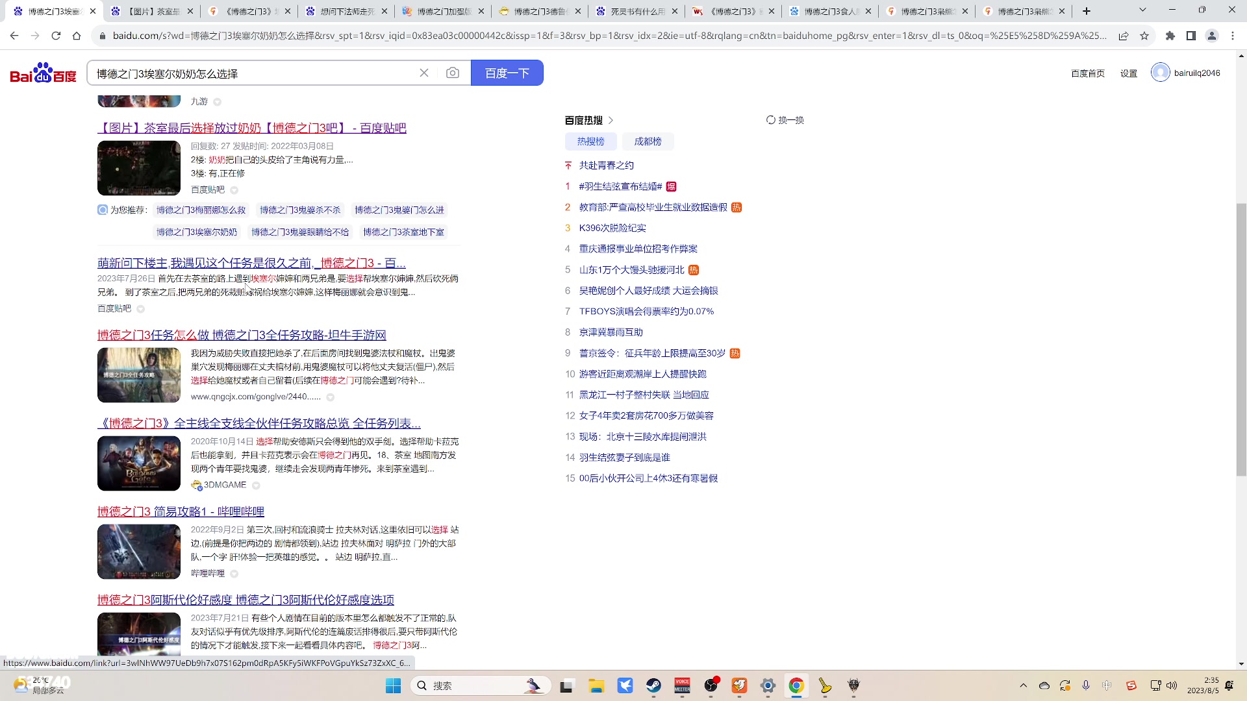Refresh hot searches with 换一换
Image resolution: width=1247 pixels, height=701 pixels.
click(x=785, y=120)
